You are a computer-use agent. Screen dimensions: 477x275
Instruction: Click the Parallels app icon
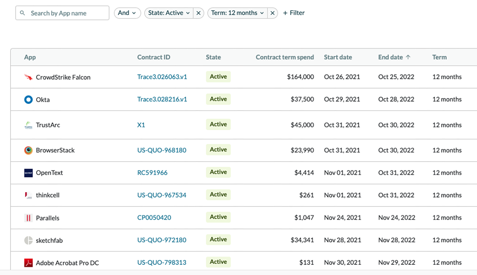28,218
